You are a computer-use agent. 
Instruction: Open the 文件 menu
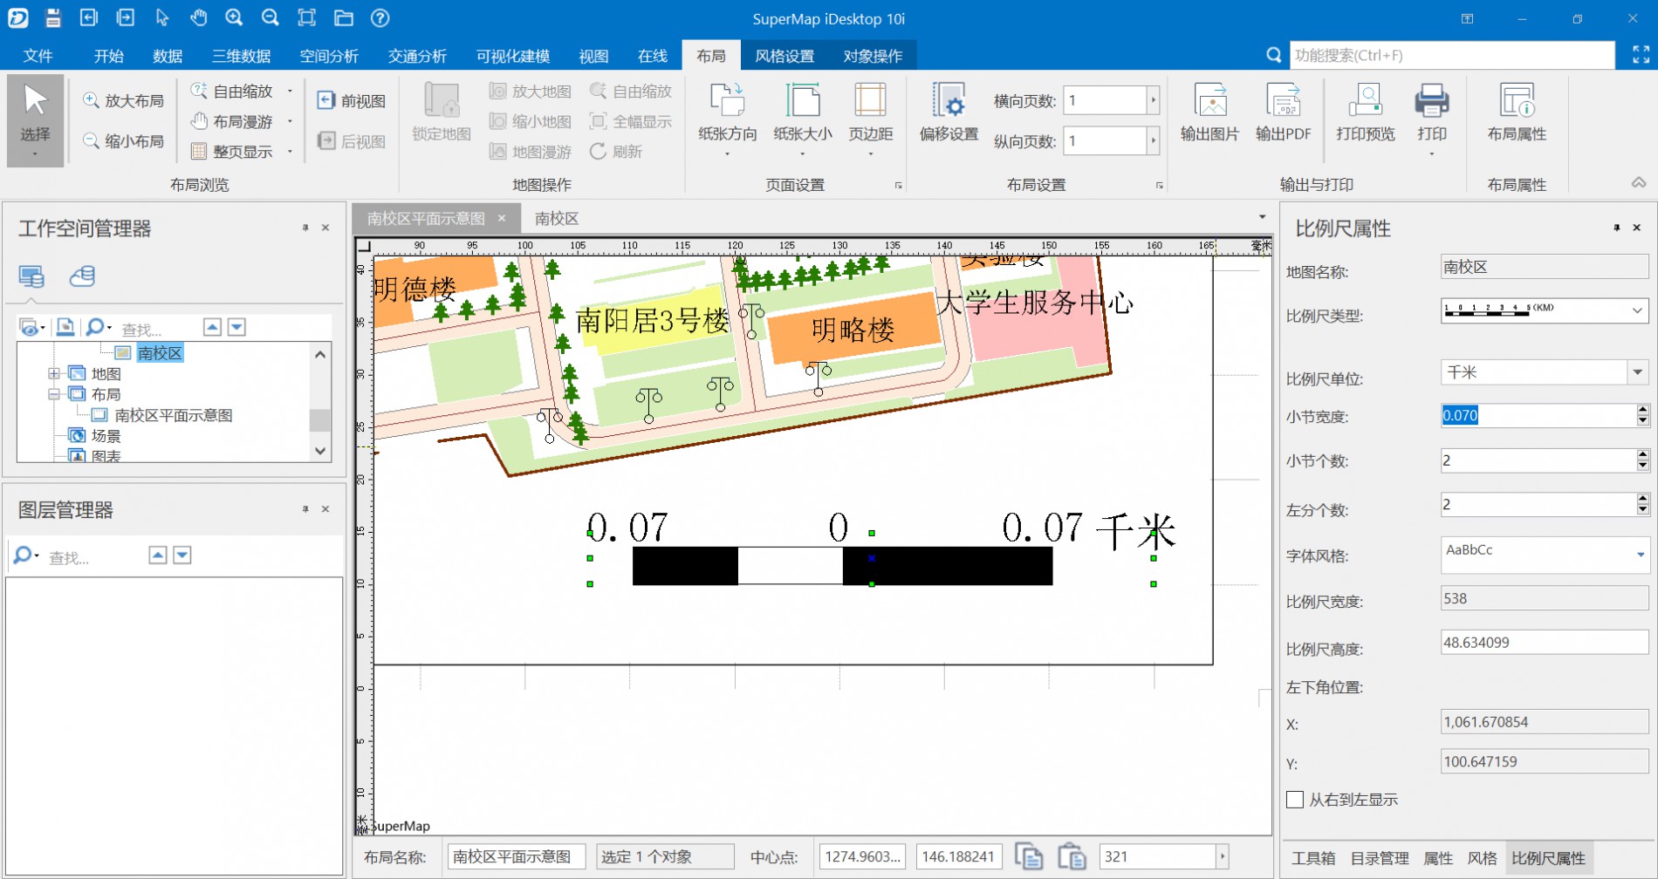[x=38, y=56]
